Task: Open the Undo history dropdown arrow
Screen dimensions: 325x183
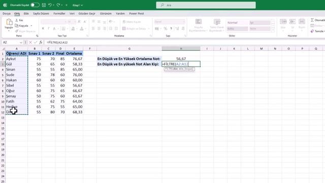Action: 53,5
